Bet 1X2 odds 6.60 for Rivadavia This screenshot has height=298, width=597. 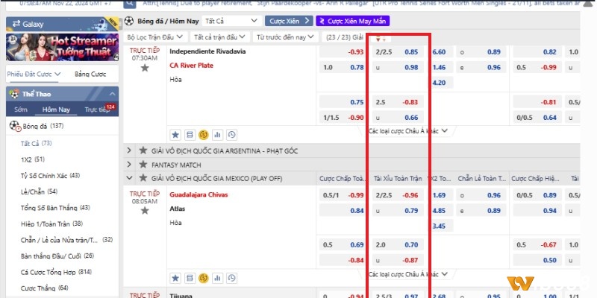pos(441,52)
